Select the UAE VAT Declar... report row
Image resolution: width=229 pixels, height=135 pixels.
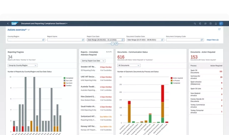click(x=96, y=78)
